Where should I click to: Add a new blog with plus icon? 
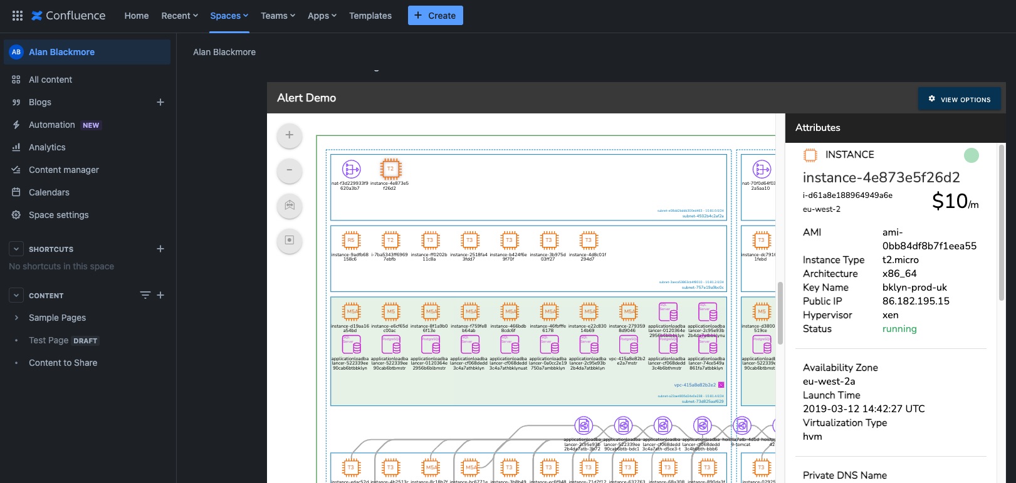pyautogui.click(x=160, y=102)
